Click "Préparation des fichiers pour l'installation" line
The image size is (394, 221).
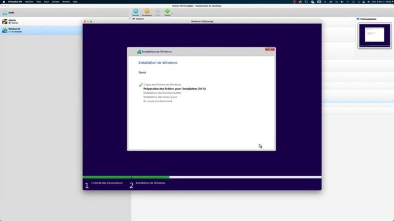pyautogui.click(x=175, y=88)
